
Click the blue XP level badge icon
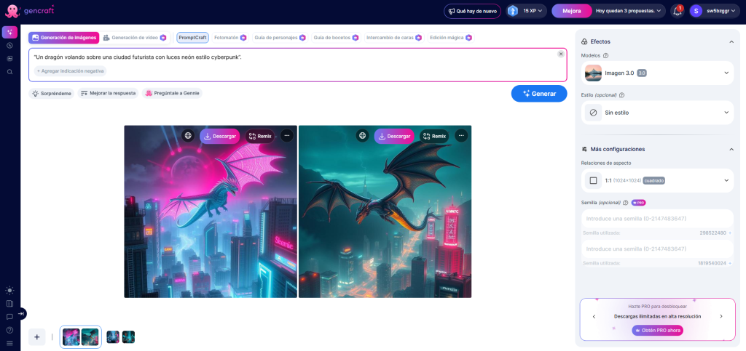[512, 11]
